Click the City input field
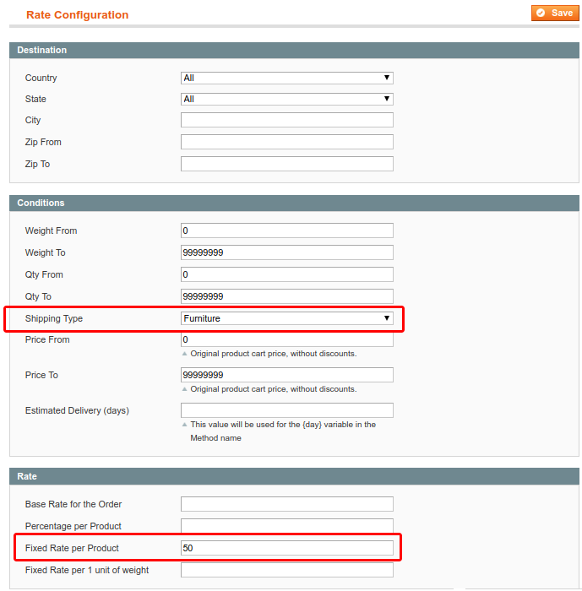Image resolution: width=582 pixels, height=591 pixels. tap(287, 120)
